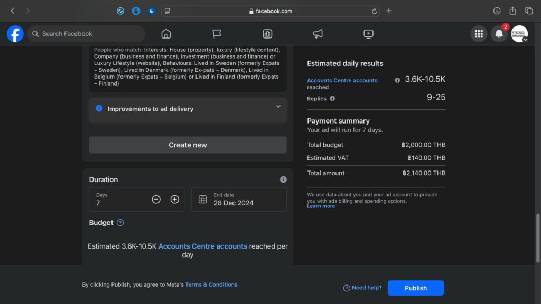Click the Duration info icon
The width and height of the screenshot is (541, 304).
(283, 179)
